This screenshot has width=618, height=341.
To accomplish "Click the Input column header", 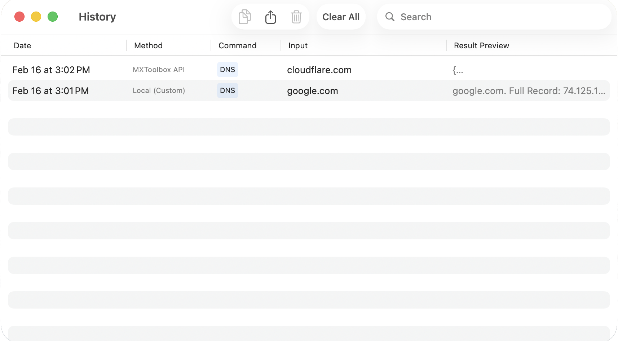I will [298, 46].
